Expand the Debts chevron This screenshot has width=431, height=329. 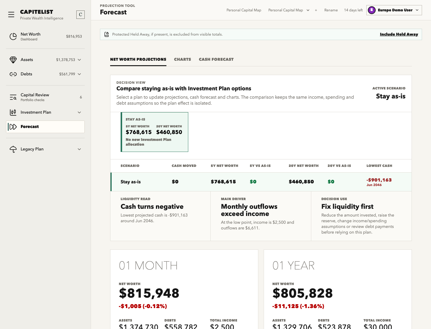79,74
